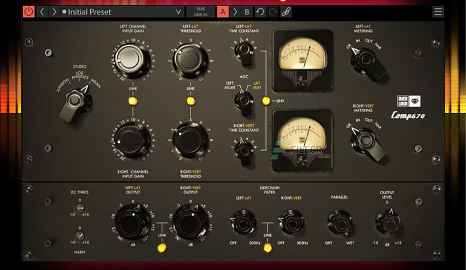Viewport: 466px width, 270px height.
Task: Click the Left-Lat VU meter
Action: [302, 60]
